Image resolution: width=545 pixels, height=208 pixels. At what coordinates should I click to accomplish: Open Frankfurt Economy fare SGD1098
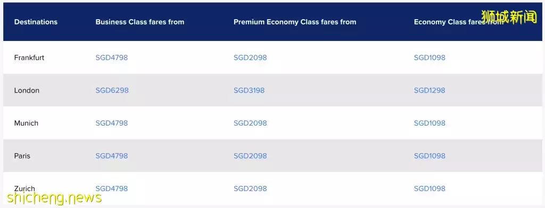click(x=430, y=57)
